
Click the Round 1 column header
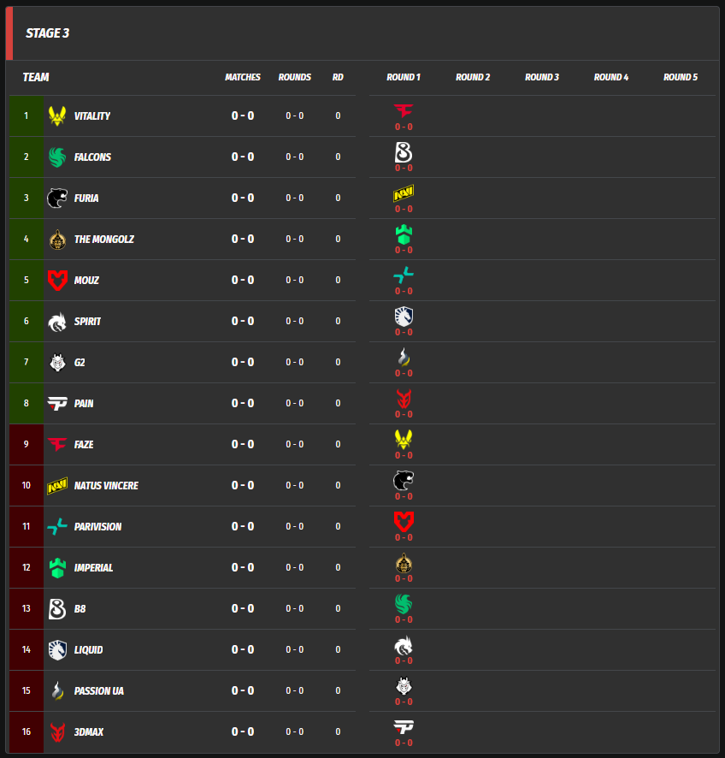pos(404,77)
